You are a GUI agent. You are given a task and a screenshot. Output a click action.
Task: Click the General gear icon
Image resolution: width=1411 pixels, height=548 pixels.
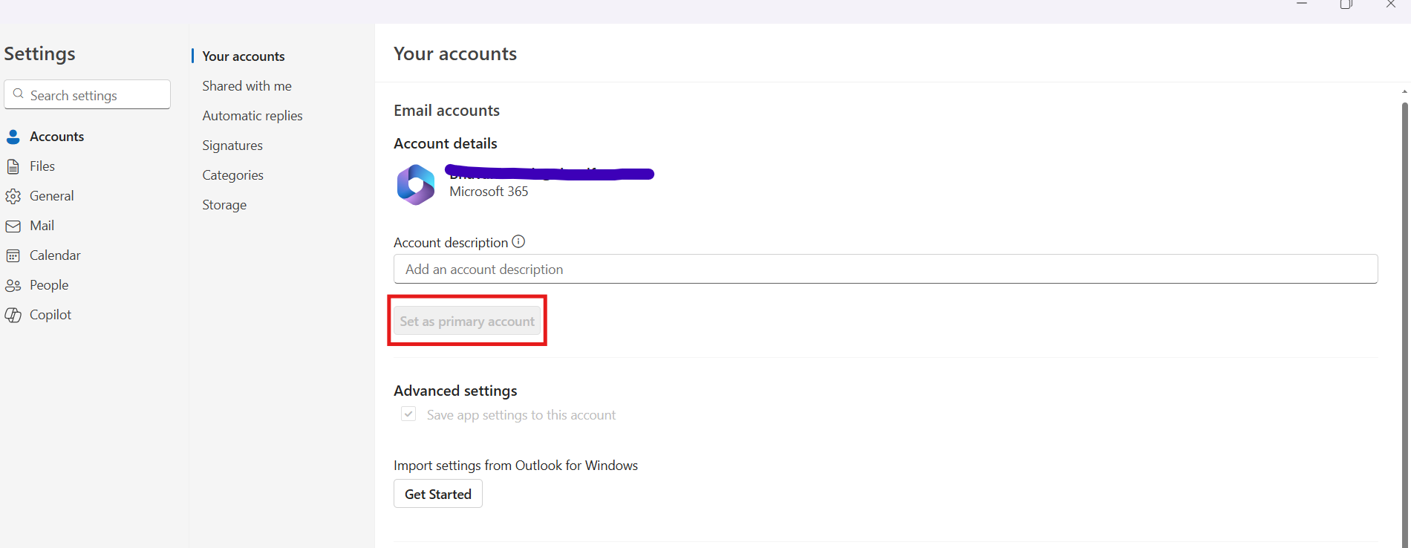(13, 196)
